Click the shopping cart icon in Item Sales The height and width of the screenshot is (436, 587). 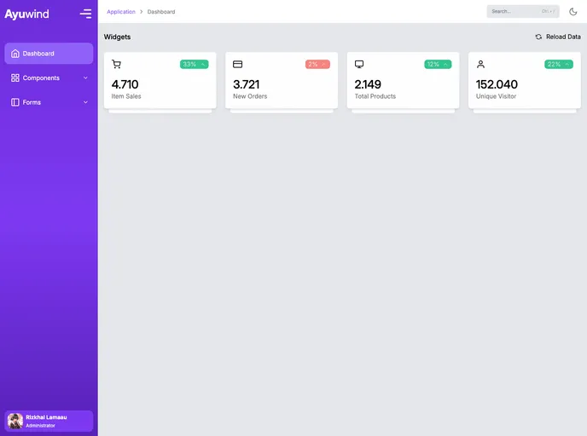click(116, 64)
